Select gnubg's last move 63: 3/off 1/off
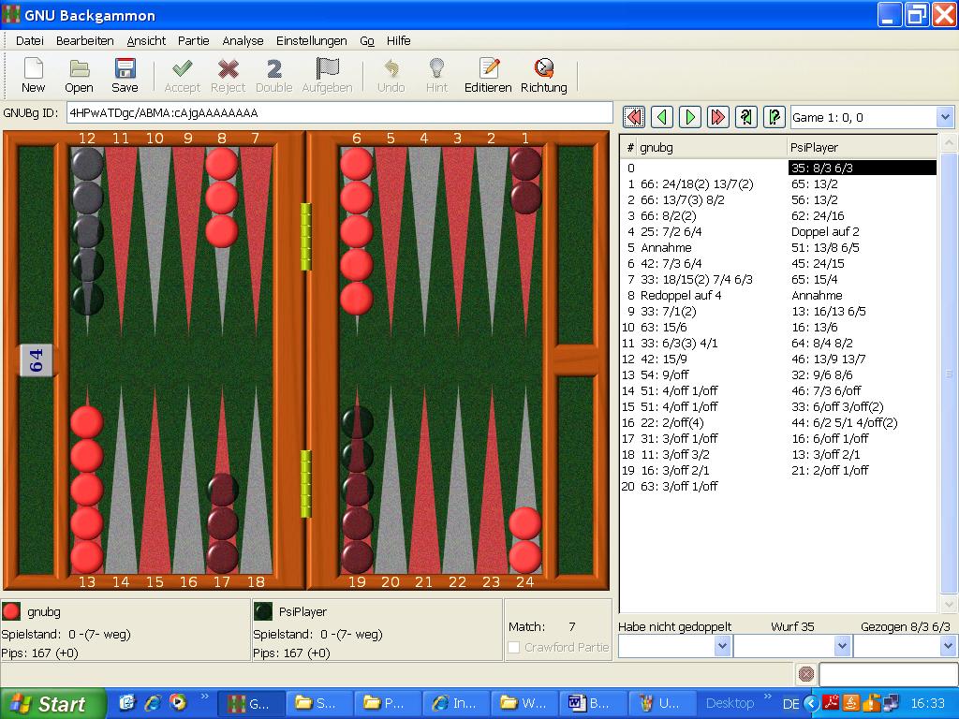This screenshot has height=719, width=959. coord(679,486)
